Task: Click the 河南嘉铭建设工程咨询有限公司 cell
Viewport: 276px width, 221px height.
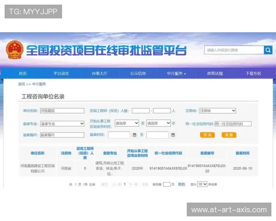Action: pyautogui.click(x=38, y=169)
